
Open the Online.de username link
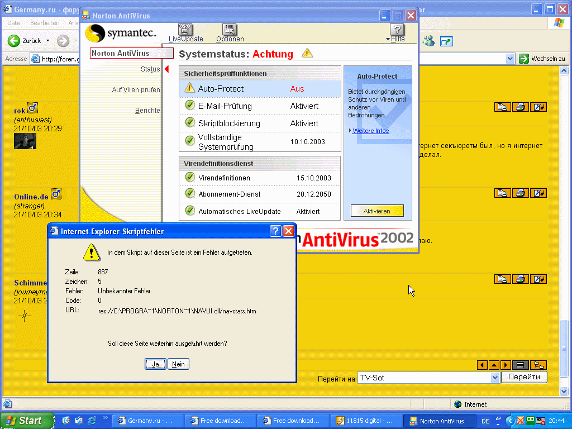[31, 197]
